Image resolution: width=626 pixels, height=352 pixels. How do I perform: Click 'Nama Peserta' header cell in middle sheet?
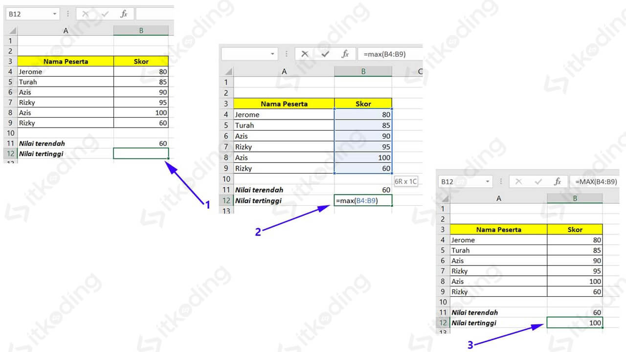284,104
